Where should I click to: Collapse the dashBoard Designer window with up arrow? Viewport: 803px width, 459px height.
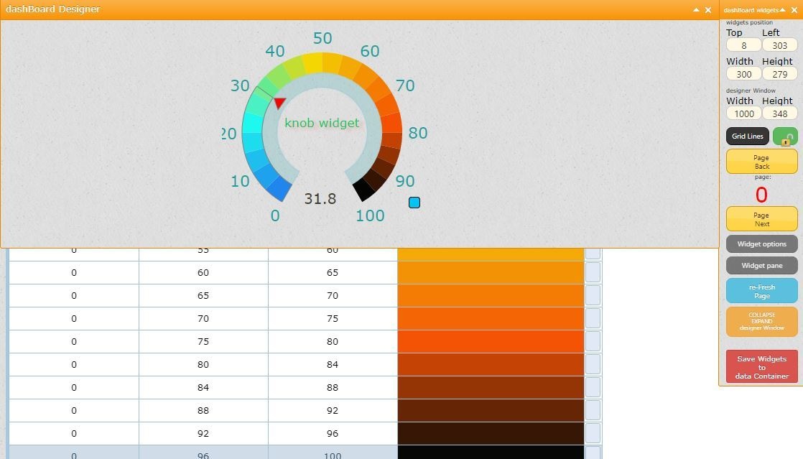(x=696, y=10)
